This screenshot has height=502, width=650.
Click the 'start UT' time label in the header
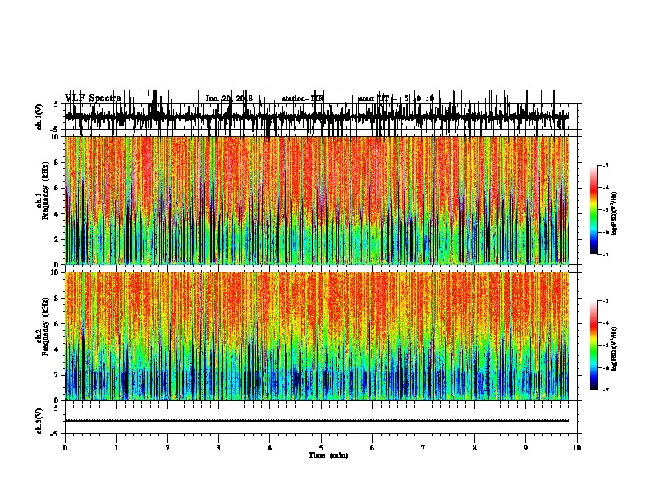click(x=396, y=98)
